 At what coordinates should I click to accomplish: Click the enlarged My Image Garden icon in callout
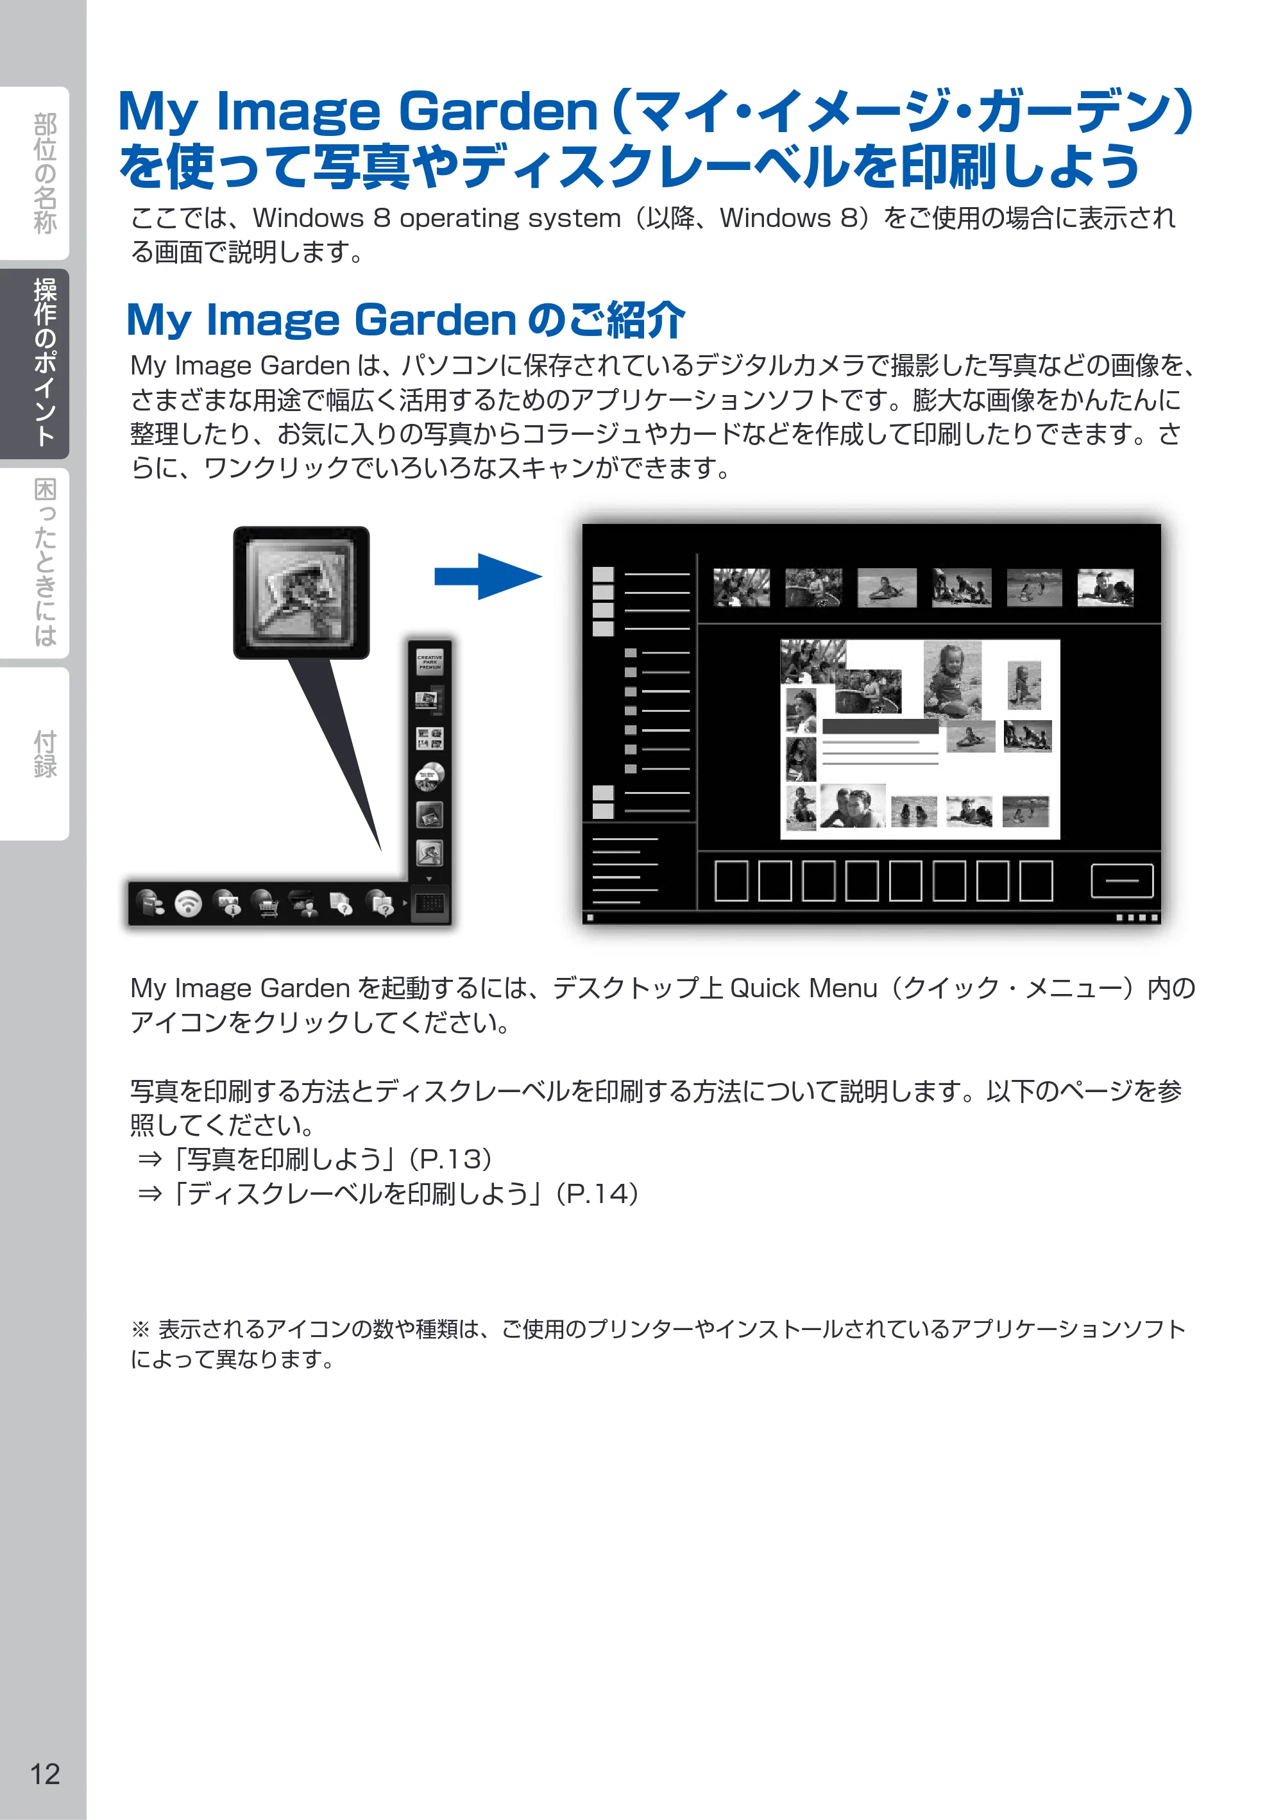pyautogui.click(x=302, y=592)
